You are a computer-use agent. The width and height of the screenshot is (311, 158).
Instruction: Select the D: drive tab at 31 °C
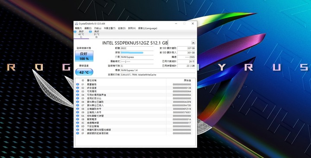click(x=97, y=34)
